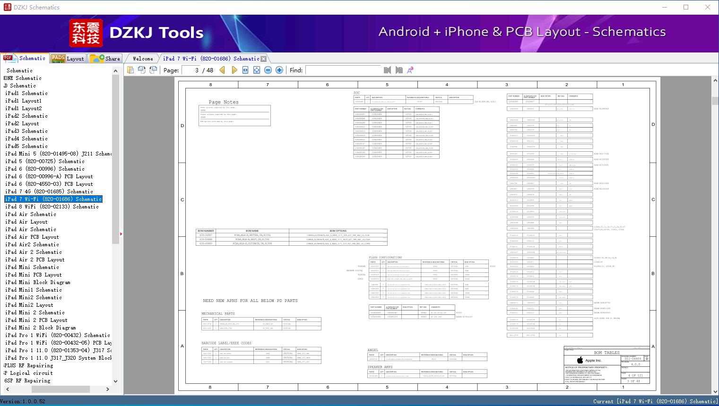Switch to the Layout tab
The image size is (719, 406).
68,59
